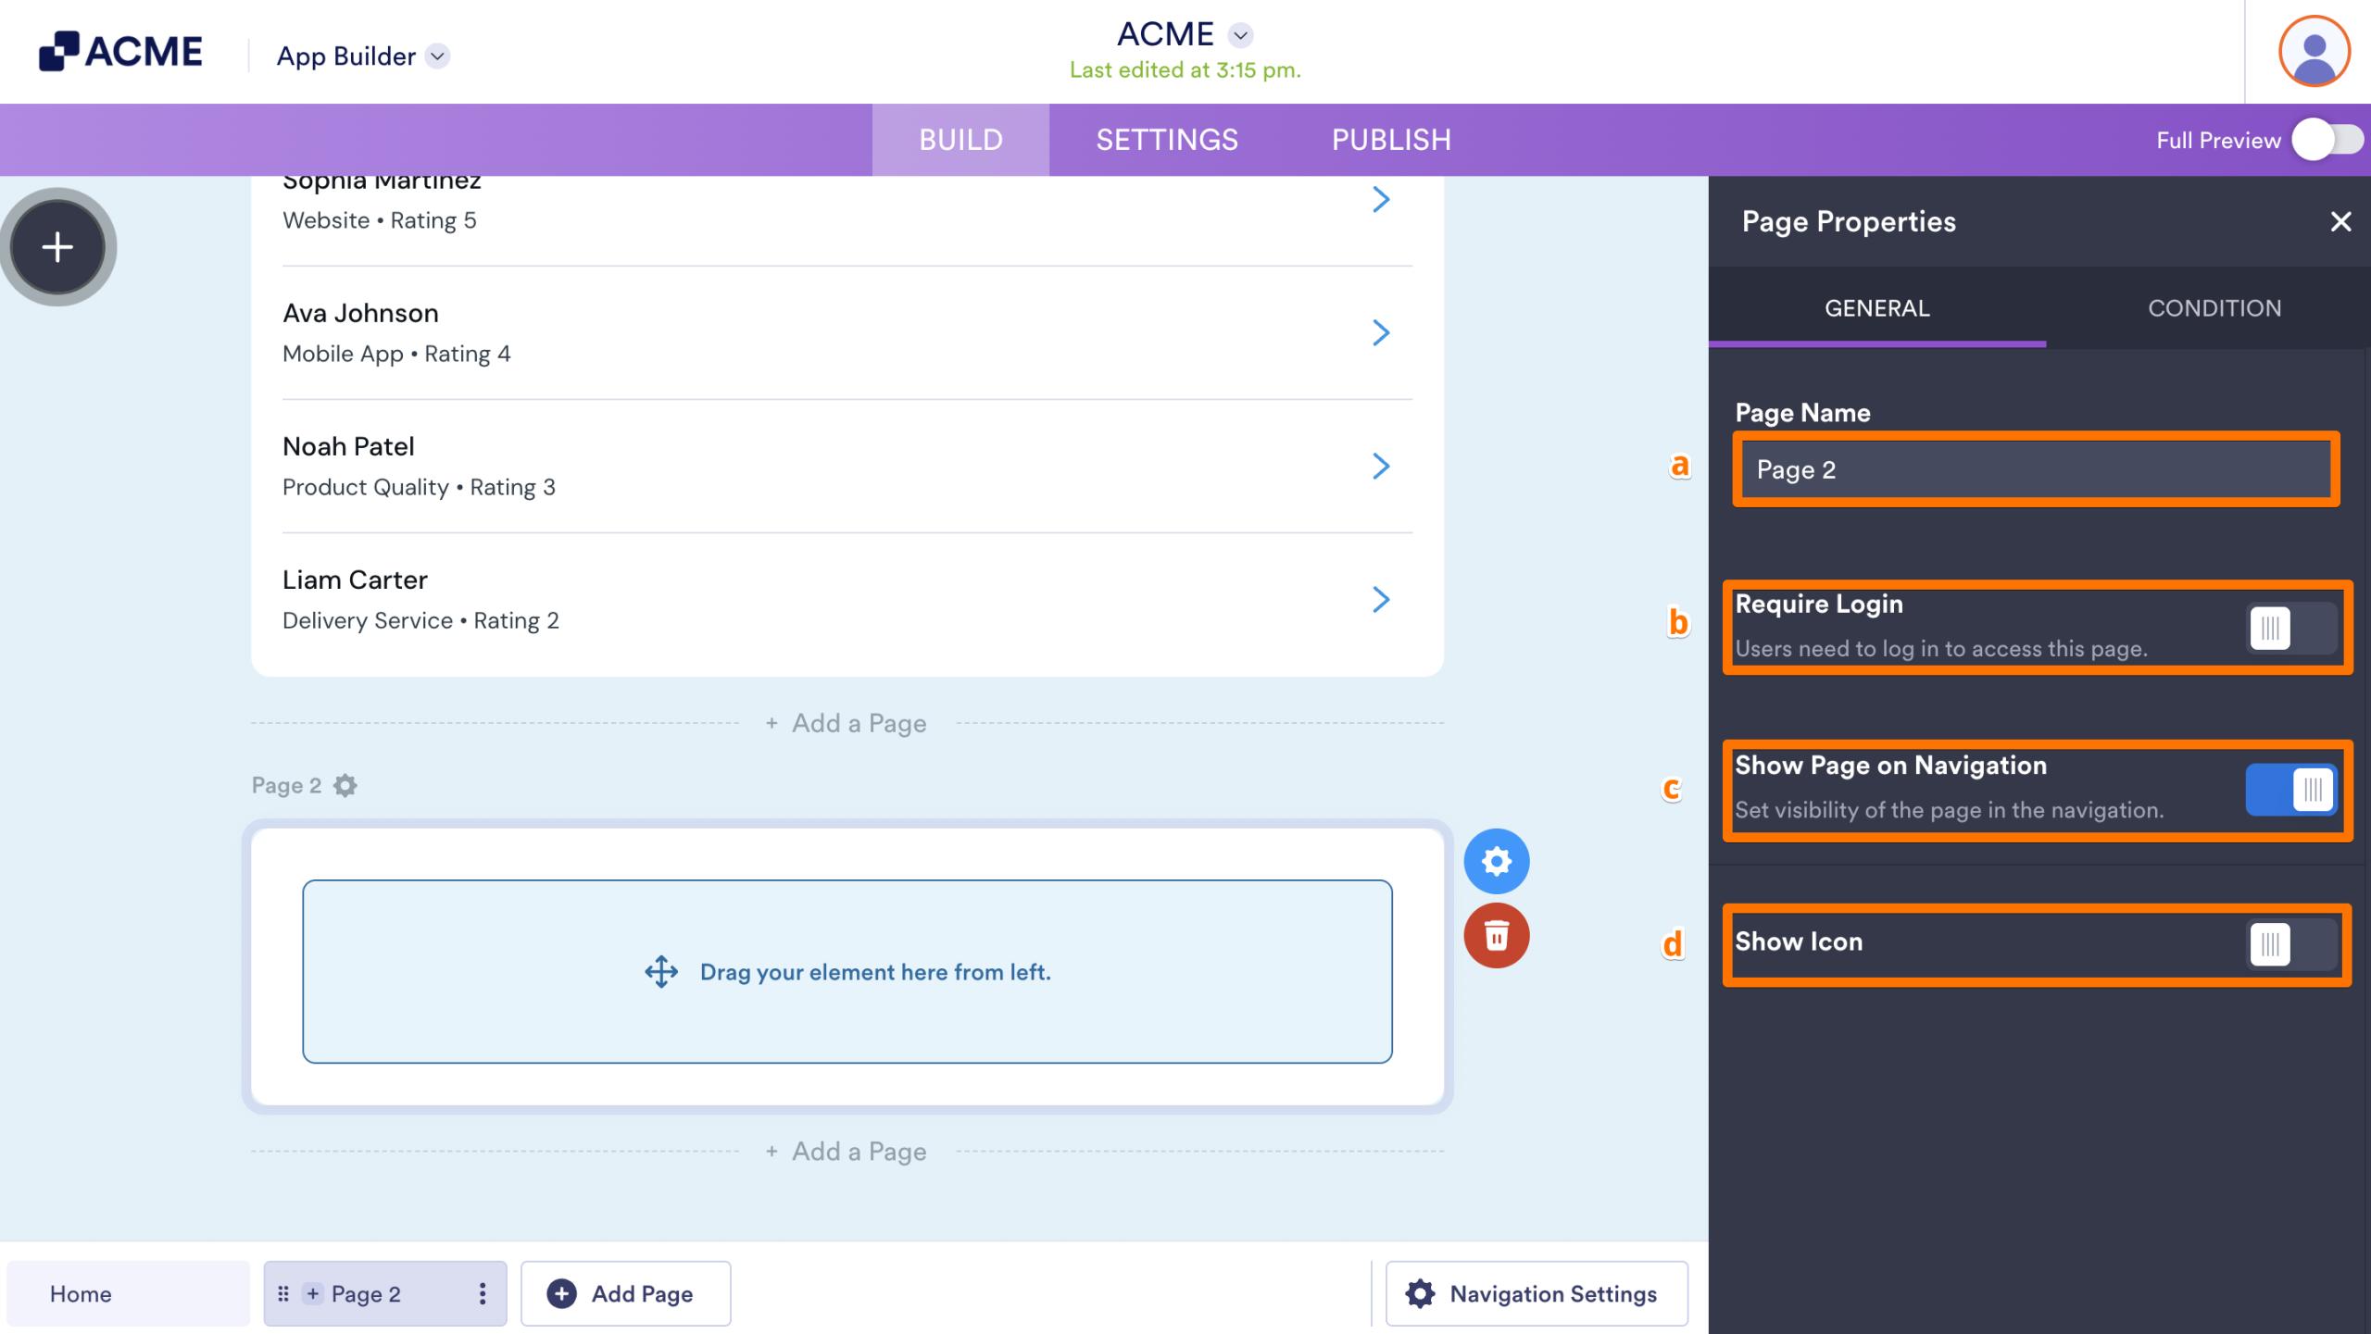Click the 'Require Login' label

[1819, 605]
